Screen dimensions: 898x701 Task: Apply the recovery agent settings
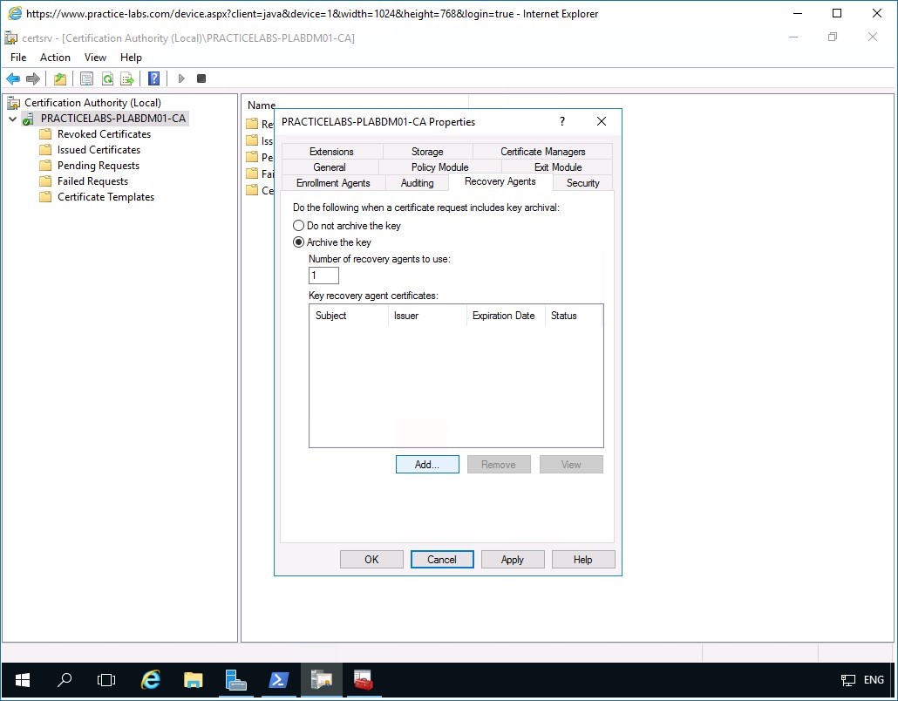coord(513,559)
